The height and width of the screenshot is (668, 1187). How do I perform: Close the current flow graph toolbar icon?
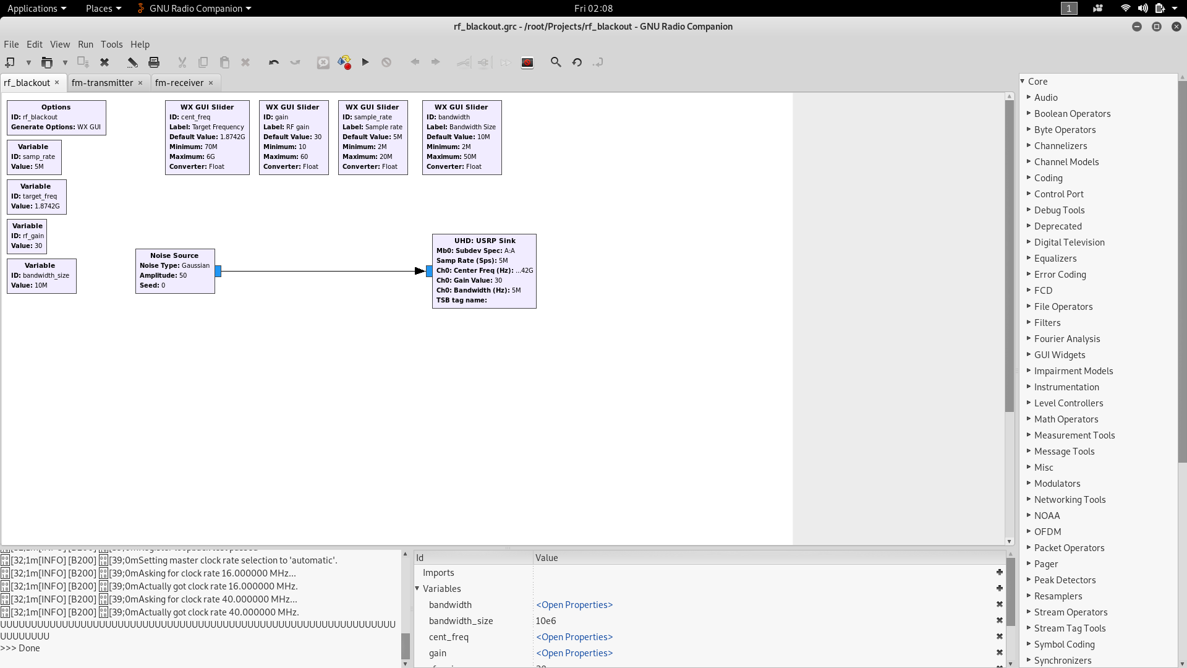pos(104,62)
